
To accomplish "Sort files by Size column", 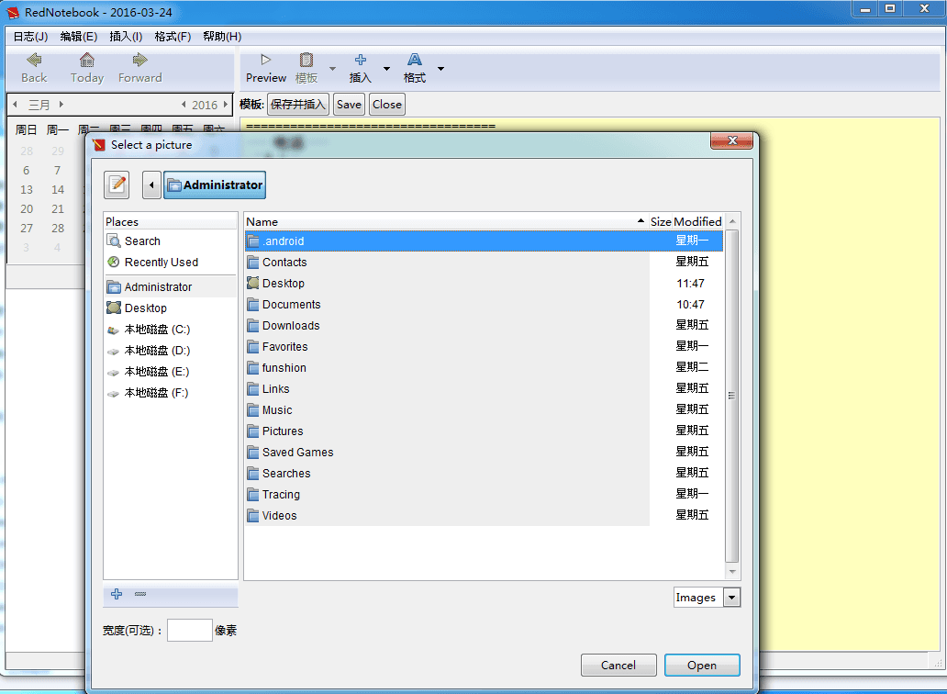I will coord(661,221).
